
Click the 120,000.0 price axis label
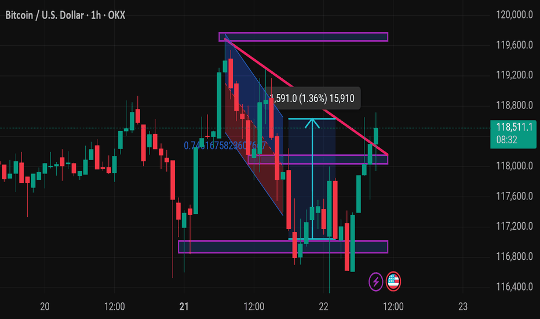pos(514,14)
